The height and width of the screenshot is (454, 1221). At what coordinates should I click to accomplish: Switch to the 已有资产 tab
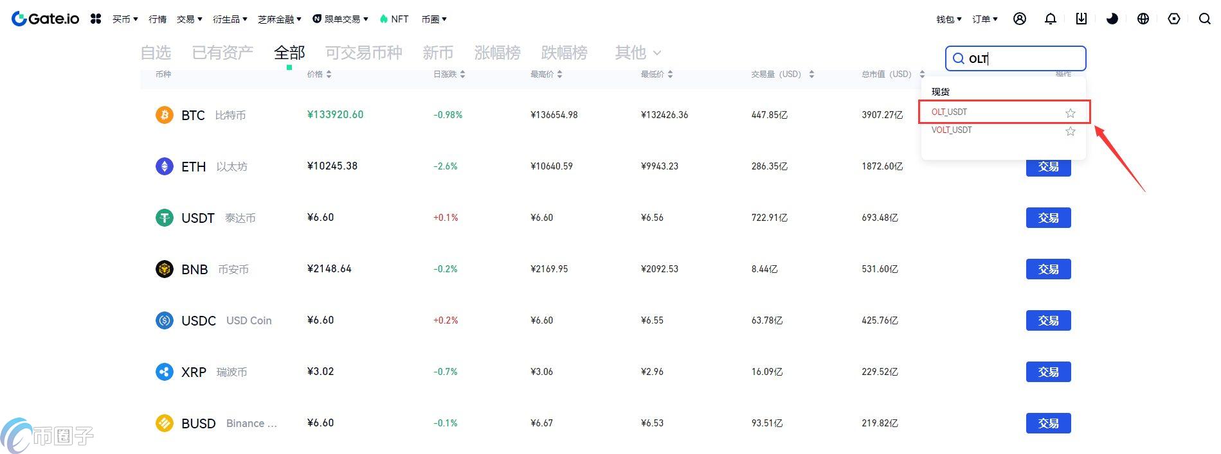click(222, 53)
